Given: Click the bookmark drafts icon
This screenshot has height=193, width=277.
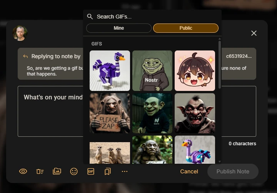Looking at the screenshot, I should [108, 171].
